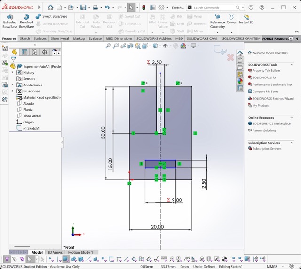
Task: Click Zoom to Fit in view toolbar
Action: [108, 46]
